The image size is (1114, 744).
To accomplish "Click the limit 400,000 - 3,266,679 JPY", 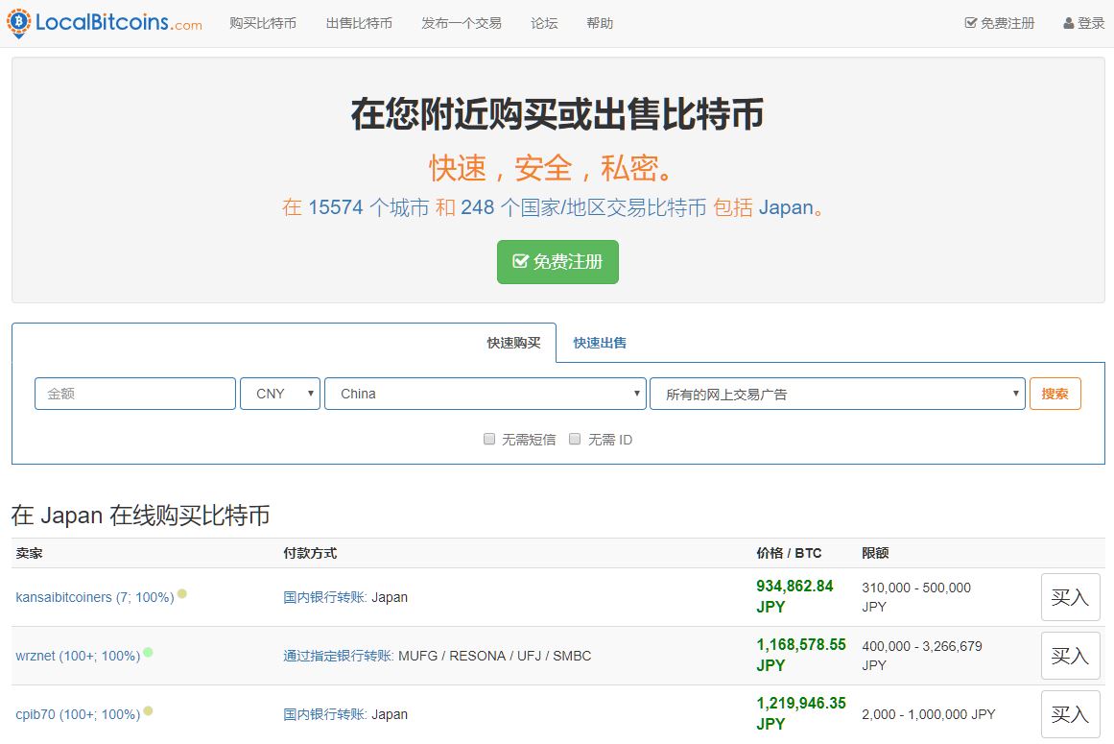I will 921,655.
